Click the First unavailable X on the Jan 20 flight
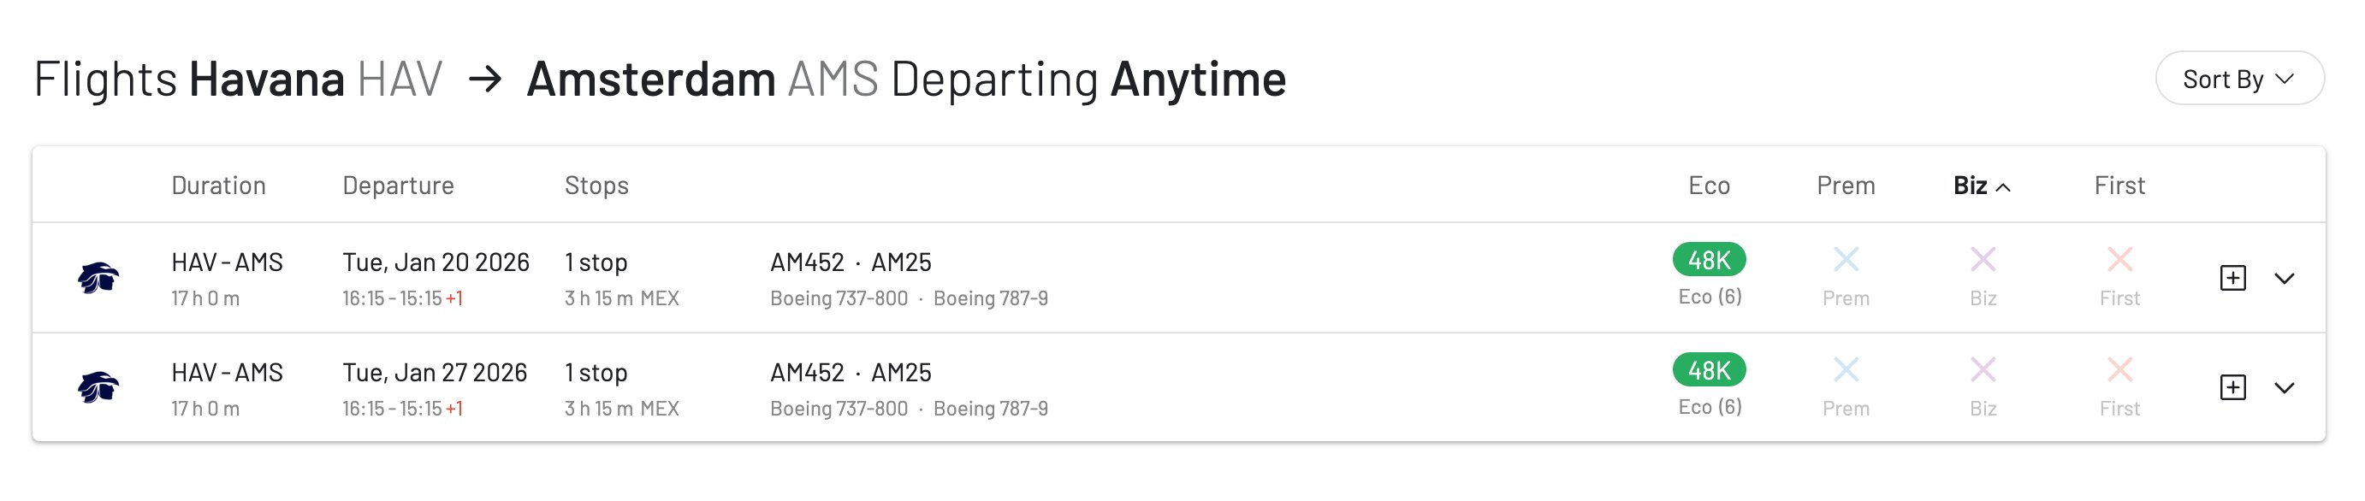The height and width of the screenshot is (501, 2365). tap(2119, 261)
